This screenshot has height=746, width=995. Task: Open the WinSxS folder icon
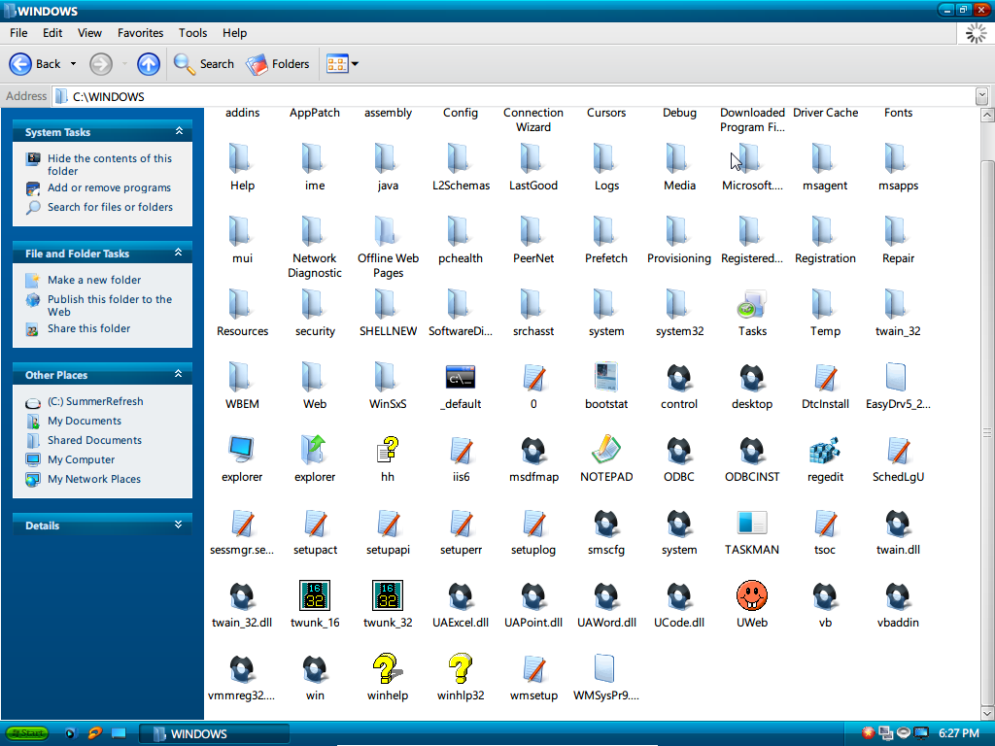click(x=388, y=377)
